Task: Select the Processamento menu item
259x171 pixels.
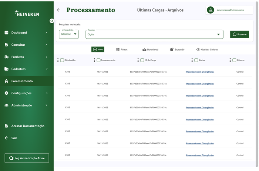Action: click(x=27, y=81)
